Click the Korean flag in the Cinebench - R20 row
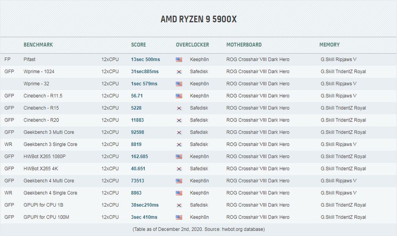This screenshot has height=236, width=397. tap(179, 120)
